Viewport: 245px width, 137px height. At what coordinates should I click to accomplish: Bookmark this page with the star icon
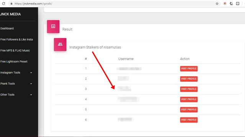point(217,3)
